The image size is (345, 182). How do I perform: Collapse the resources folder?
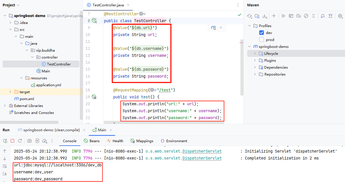[21, 78]
